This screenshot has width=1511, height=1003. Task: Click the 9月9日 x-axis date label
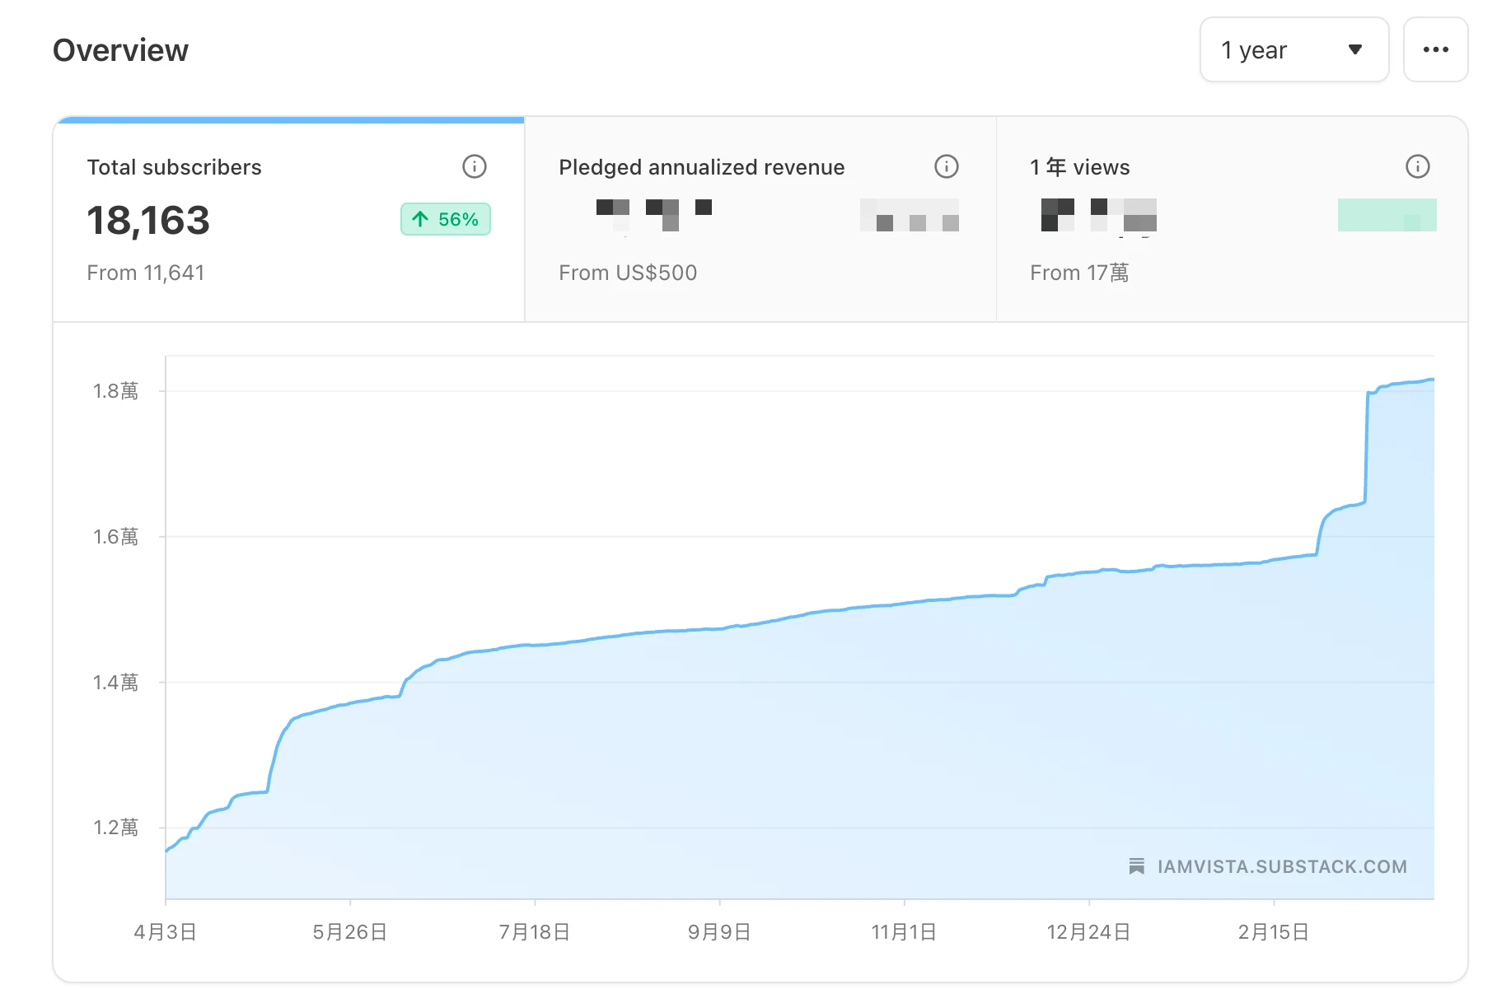[x=719, y=932]
